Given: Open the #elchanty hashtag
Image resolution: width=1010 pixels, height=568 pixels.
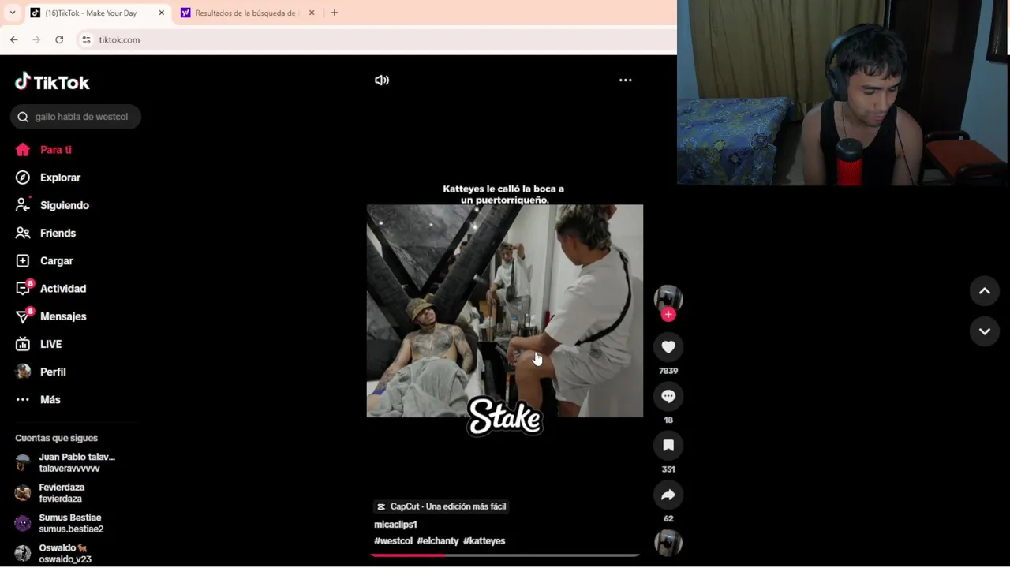Looking at the screenshot, I should tap(438, 541).
